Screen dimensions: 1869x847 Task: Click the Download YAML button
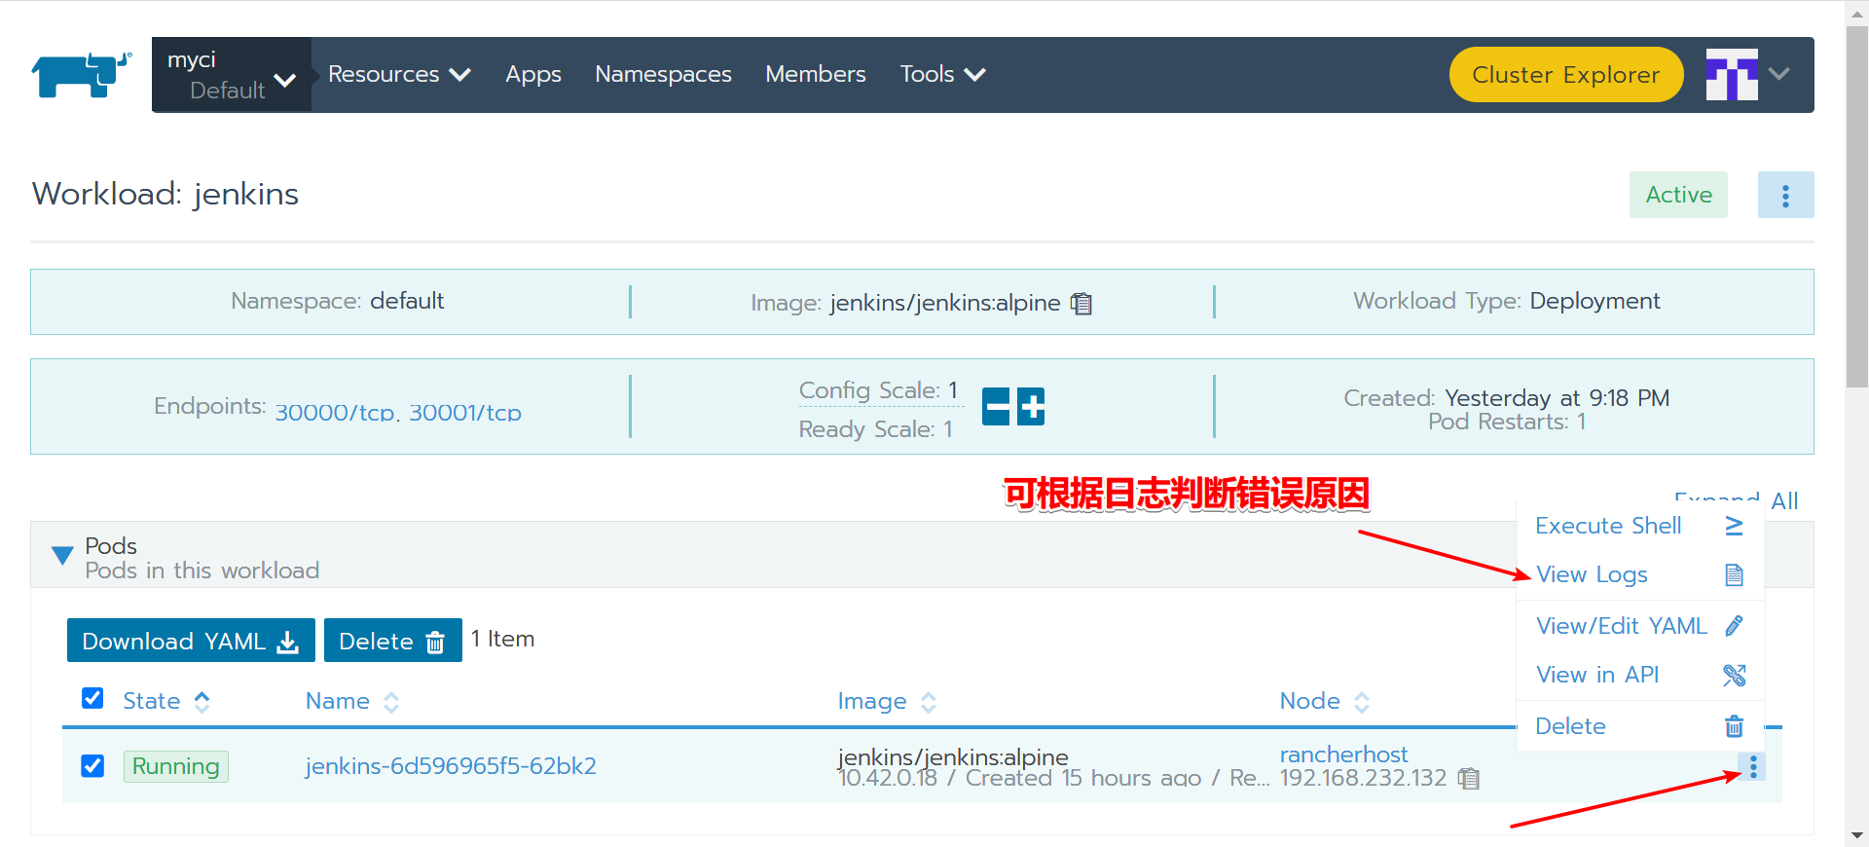pos(191,641)
